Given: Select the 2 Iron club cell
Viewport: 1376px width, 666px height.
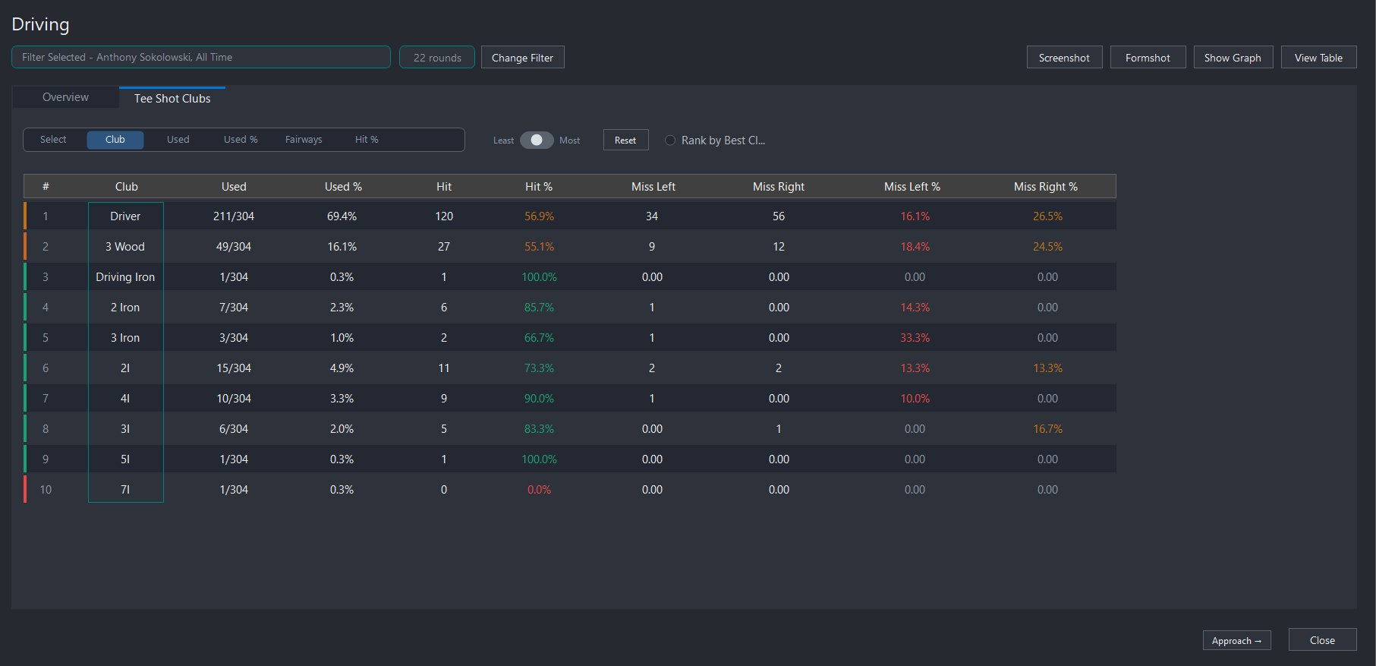Looking at the screenshot, I should point(125,308).
